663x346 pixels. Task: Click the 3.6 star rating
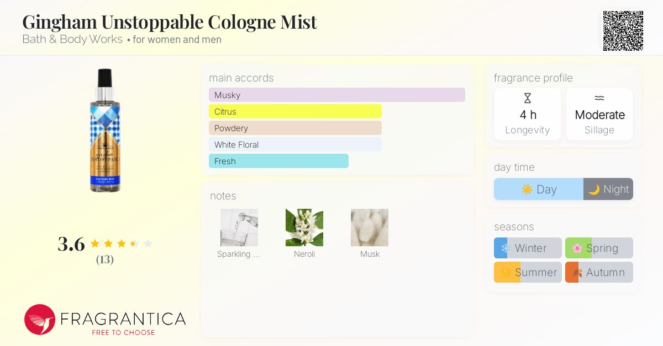tap(105, 244)
